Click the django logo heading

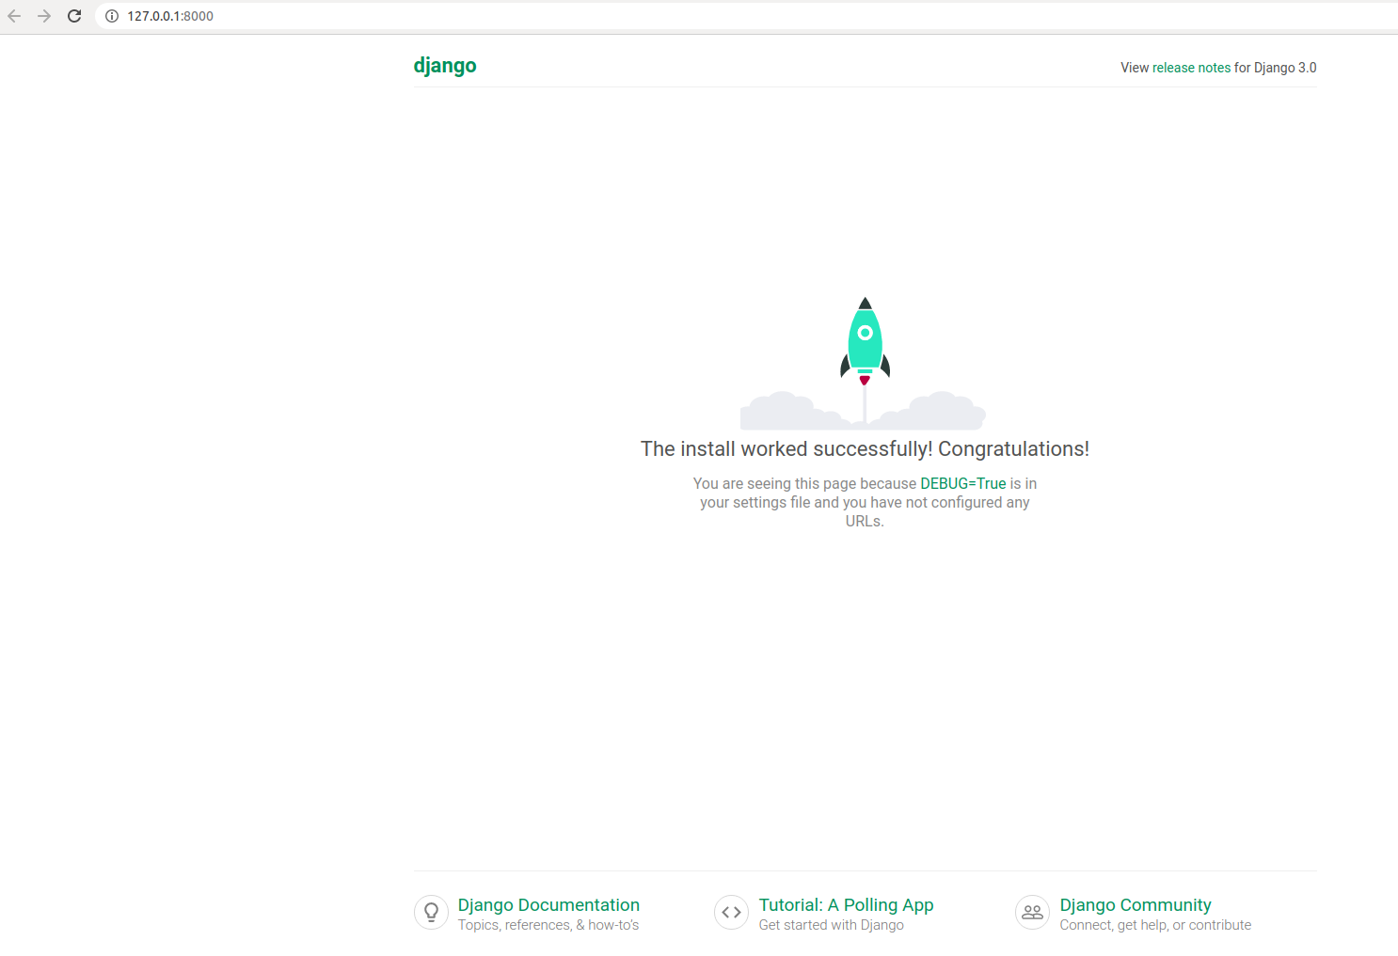[x=445, y=66]
